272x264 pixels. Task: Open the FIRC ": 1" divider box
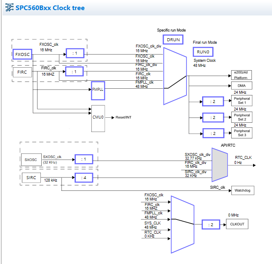[x=74, y=71]
